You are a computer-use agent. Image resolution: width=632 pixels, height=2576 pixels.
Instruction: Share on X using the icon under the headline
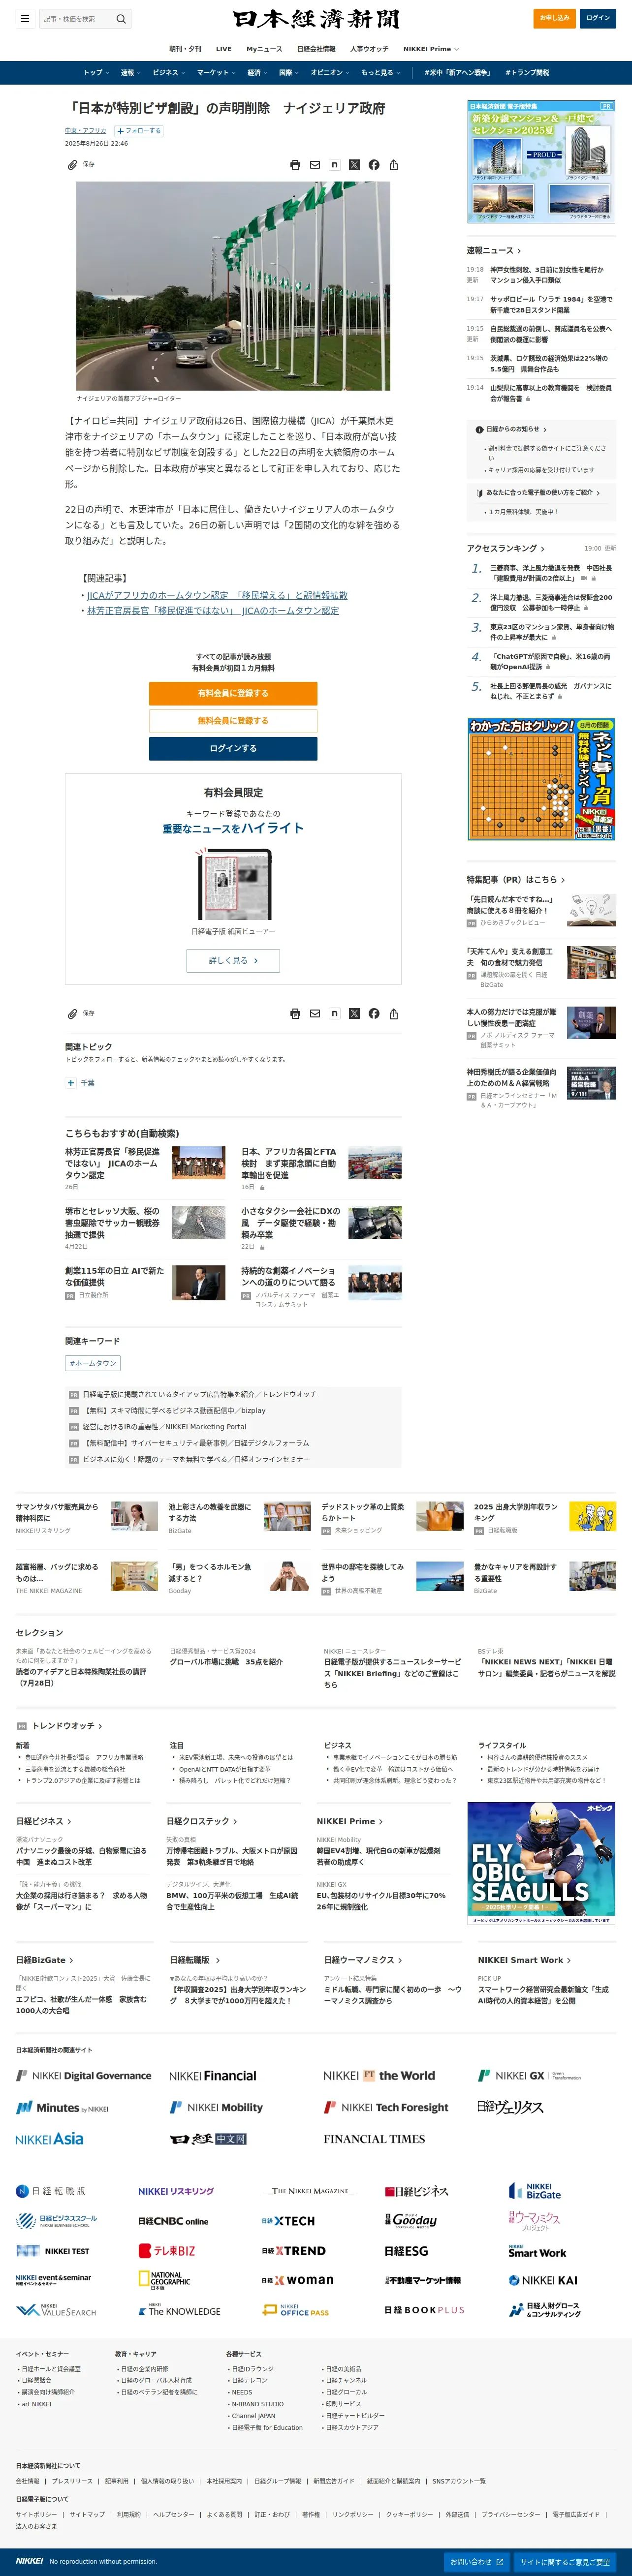[354, 165]
